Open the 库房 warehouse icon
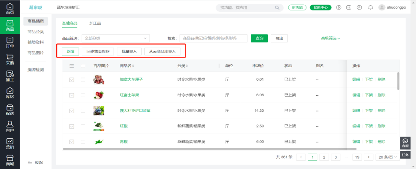 click(10, 93)
